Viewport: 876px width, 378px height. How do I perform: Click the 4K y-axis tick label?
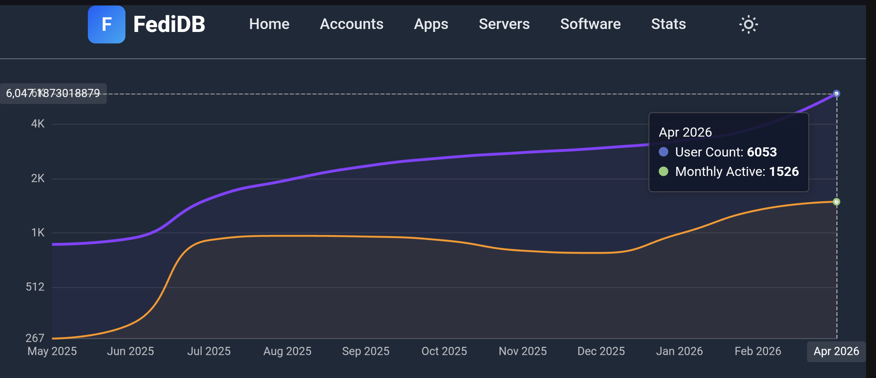[x=38, y=124]
